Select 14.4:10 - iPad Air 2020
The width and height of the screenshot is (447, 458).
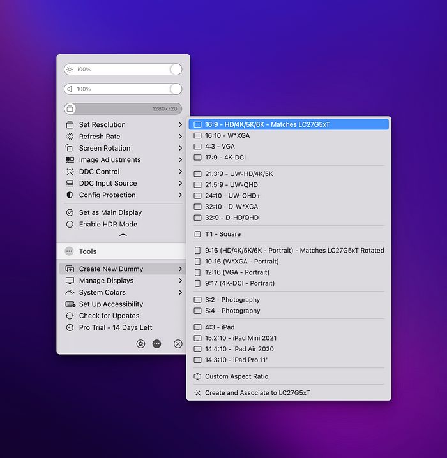pos(289,349)
